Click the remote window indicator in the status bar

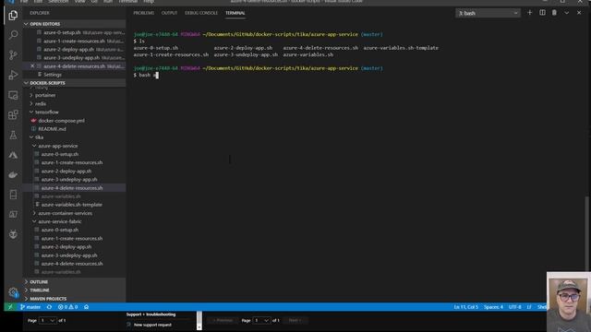(x=10, y=307)
